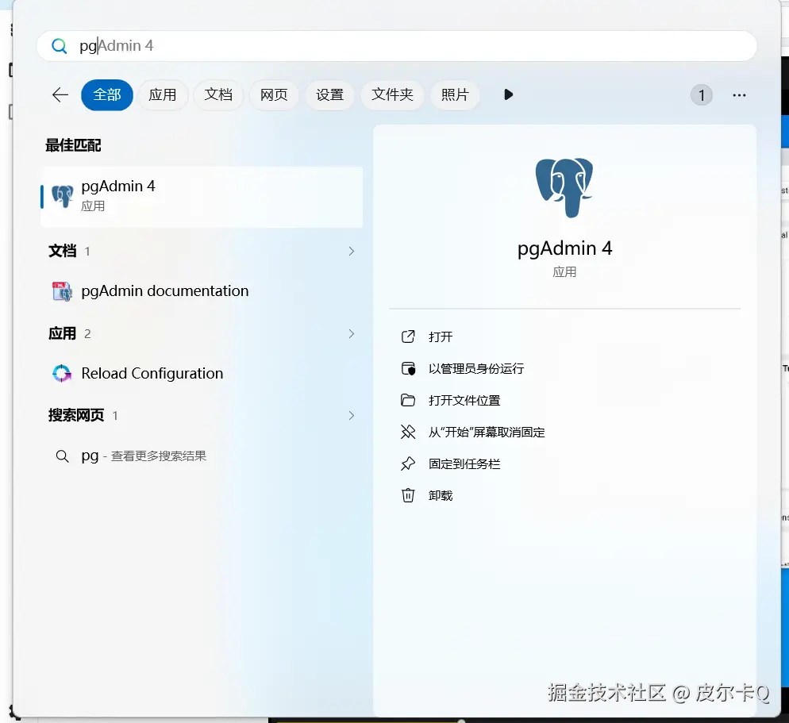Show more filters with the play arrow

point(508,94)
